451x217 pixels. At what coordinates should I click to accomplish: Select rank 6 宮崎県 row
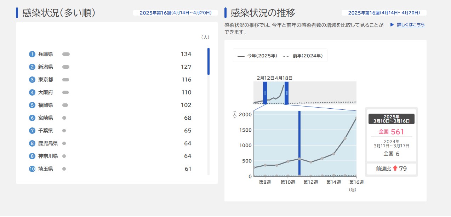pos(110,118)
